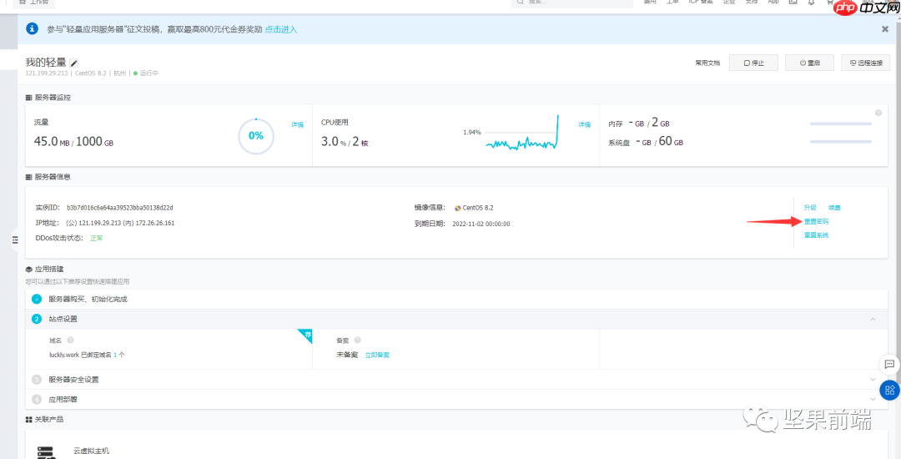Open 详情 for the 流量 panel
This screenshot has width=901, height=459.
tap(297, 124)
